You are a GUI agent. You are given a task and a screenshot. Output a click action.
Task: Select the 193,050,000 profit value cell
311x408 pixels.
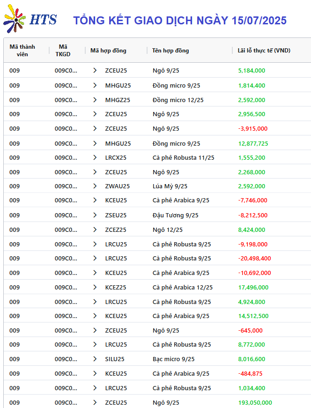pyautogui.click(x=255, y=402)
